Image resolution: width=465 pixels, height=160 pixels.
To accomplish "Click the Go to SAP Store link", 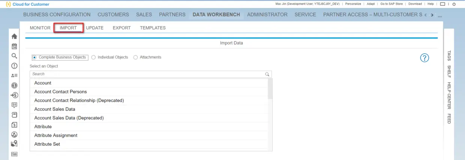I will pyautogui.click(x=391, y=4).
